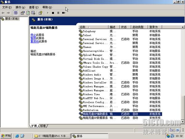This screenshot has height=139, width=185.
Task: Click the Back arrow toolbar icon
Action: point(3,13)
